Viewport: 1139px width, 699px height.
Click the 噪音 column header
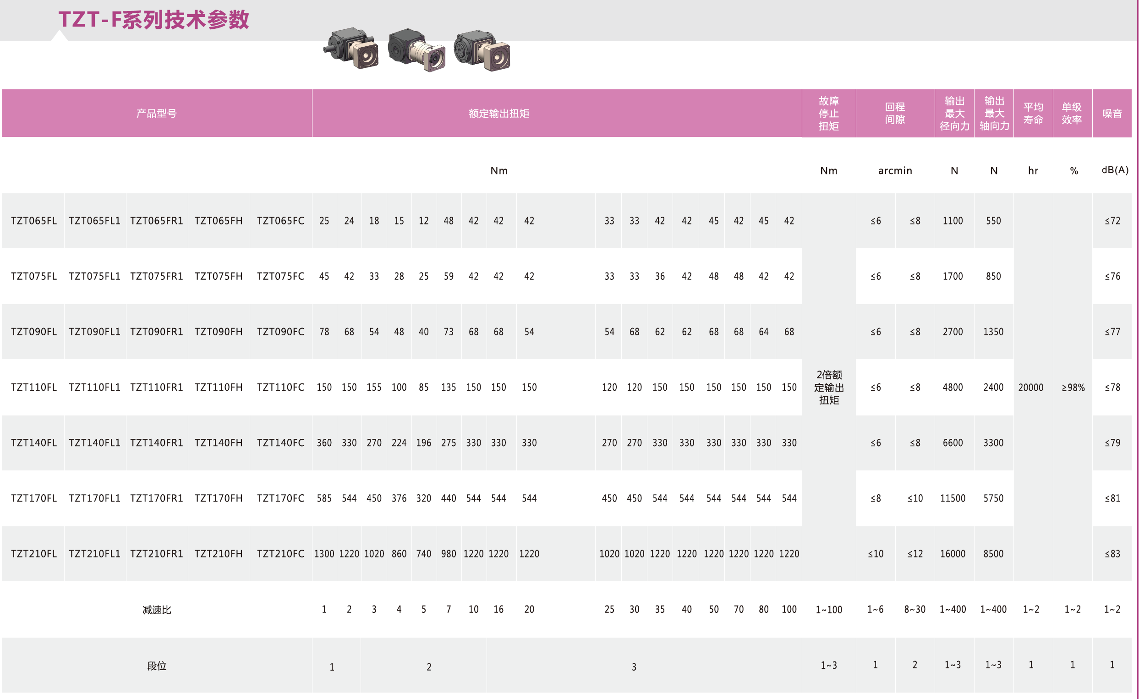pyautogui.click(x=1112, y=113)
